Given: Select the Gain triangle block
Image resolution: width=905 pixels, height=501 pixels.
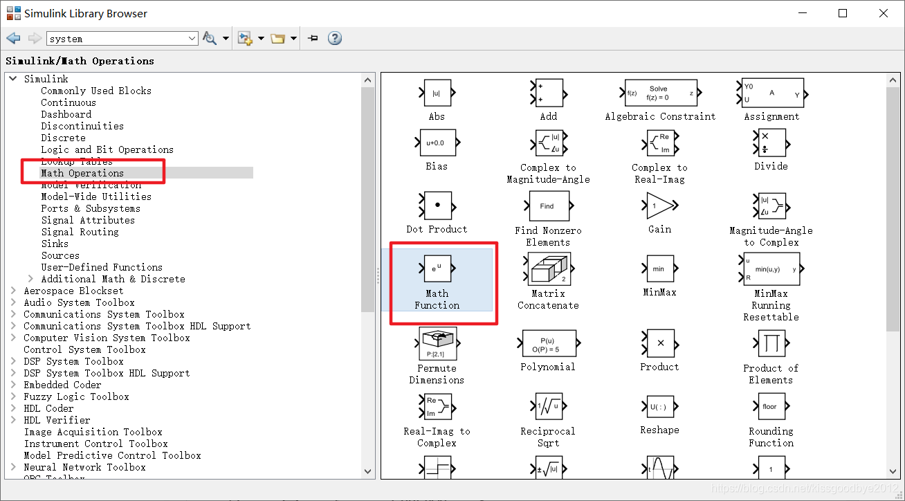Looking at the screenshot, I should [x=660, y=206].
